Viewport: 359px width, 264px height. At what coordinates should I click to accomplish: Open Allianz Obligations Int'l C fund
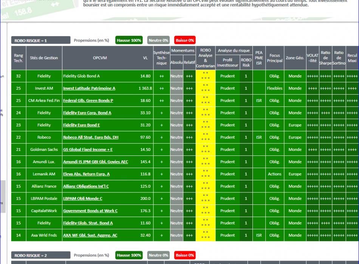tap(86, 186)
